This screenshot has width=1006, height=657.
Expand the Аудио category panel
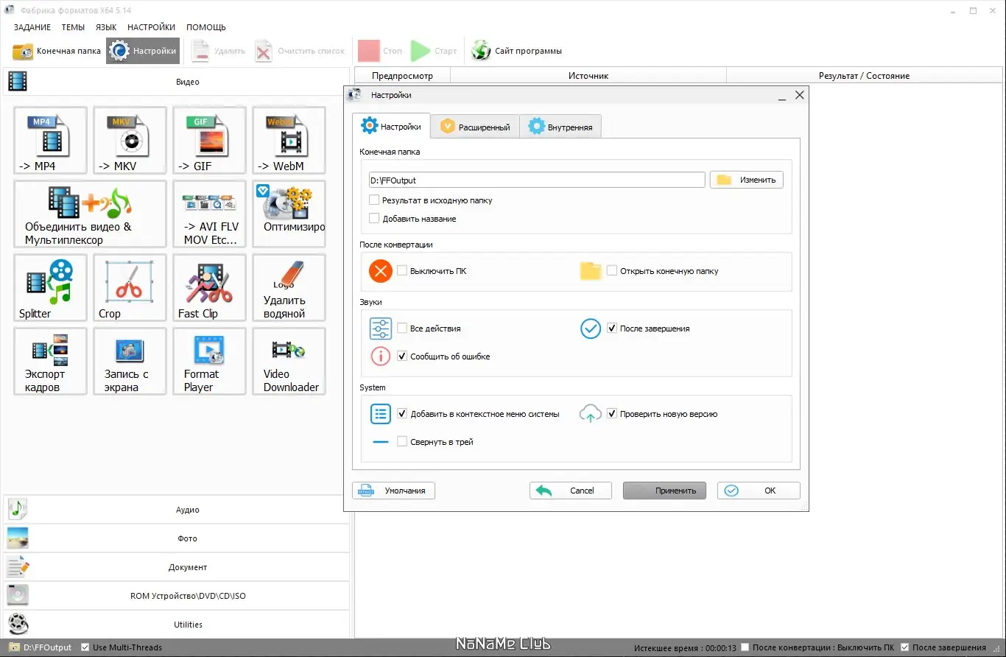point(177,510)
